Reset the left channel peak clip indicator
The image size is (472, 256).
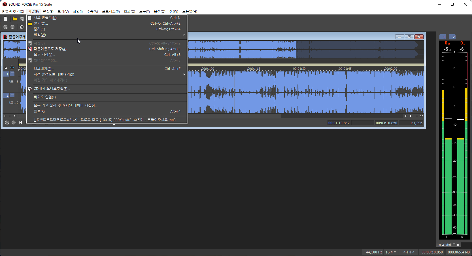click(447, 43)
